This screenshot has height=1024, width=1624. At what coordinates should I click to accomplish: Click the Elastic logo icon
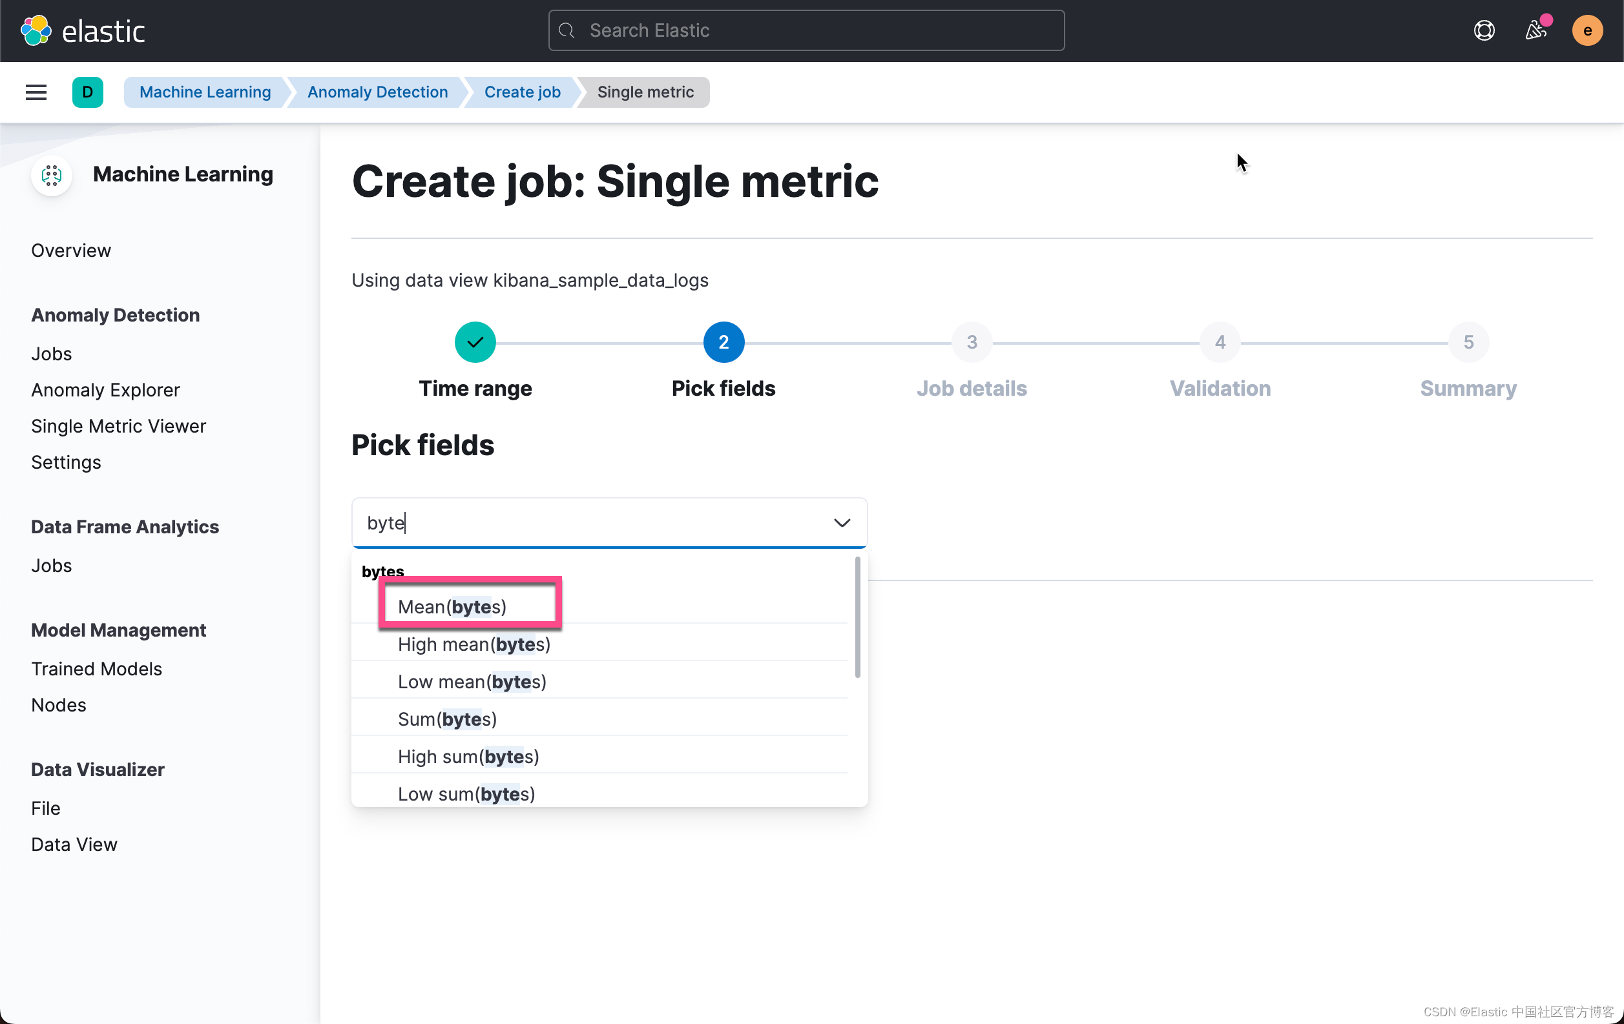(36, 30)
